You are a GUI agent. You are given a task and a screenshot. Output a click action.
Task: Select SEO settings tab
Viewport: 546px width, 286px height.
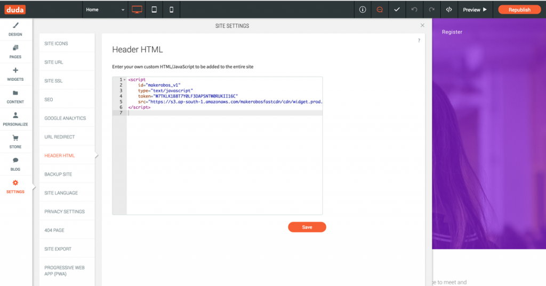point(67,99)
